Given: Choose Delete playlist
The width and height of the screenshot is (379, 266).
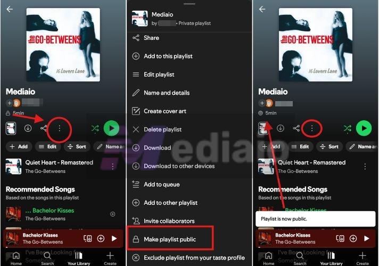Looking at the screenshot, I should [x=190, y=129].
